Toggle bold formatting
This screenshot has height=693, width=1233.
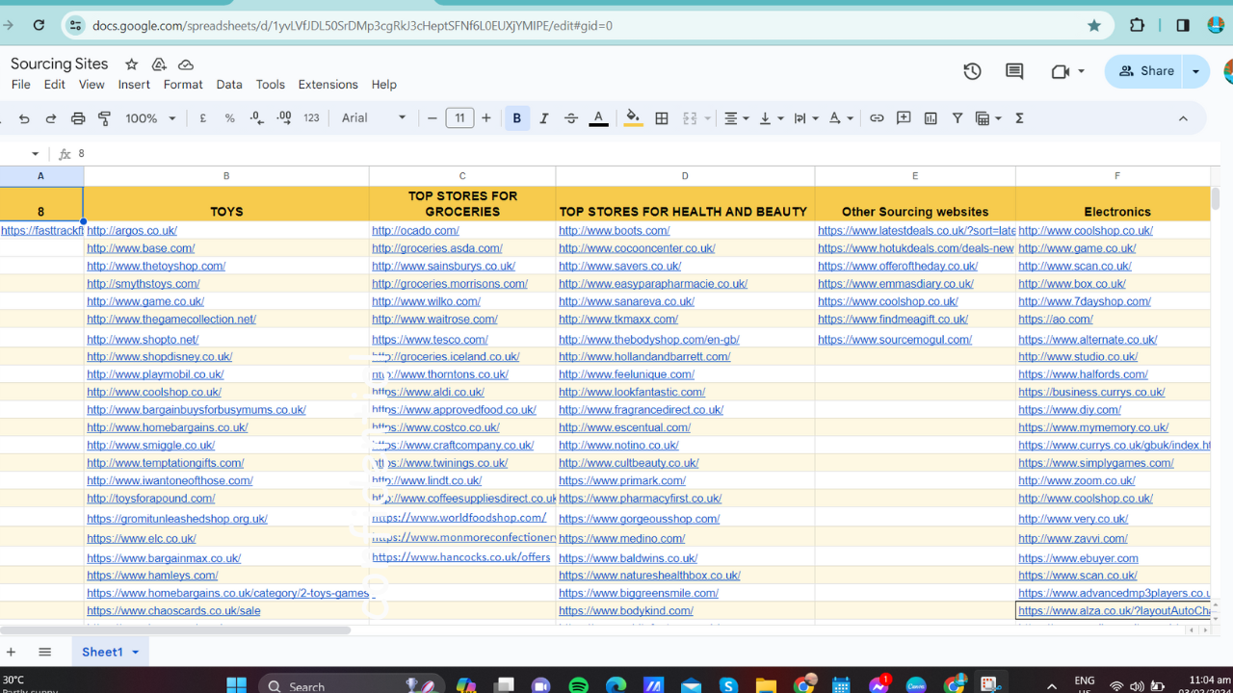pyautogui.click(x=517, y=118)
